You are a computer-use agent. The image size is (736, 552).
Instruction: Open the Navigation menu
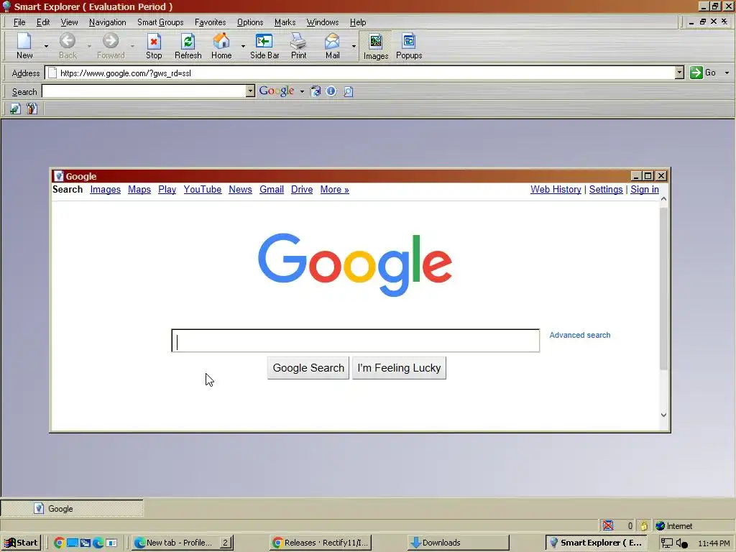[x=108, y=22]
